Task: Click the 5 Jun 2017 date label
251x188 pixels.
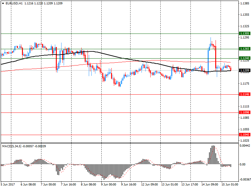Action: [8, 185]
